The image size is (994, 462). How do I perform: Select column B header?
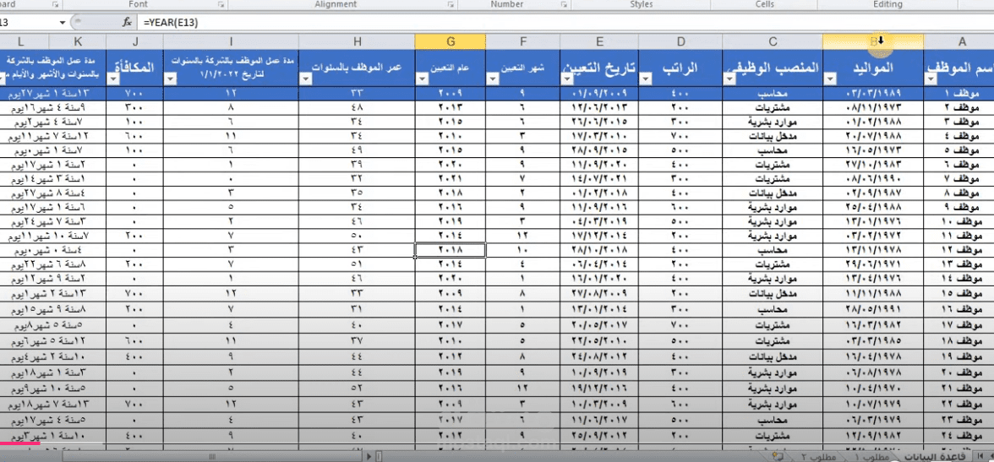pos(873,42)
